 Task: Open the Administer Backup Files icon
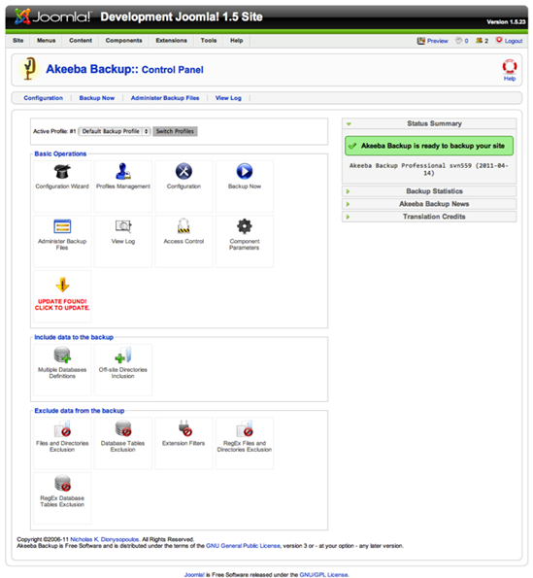[x=62, y=226]
